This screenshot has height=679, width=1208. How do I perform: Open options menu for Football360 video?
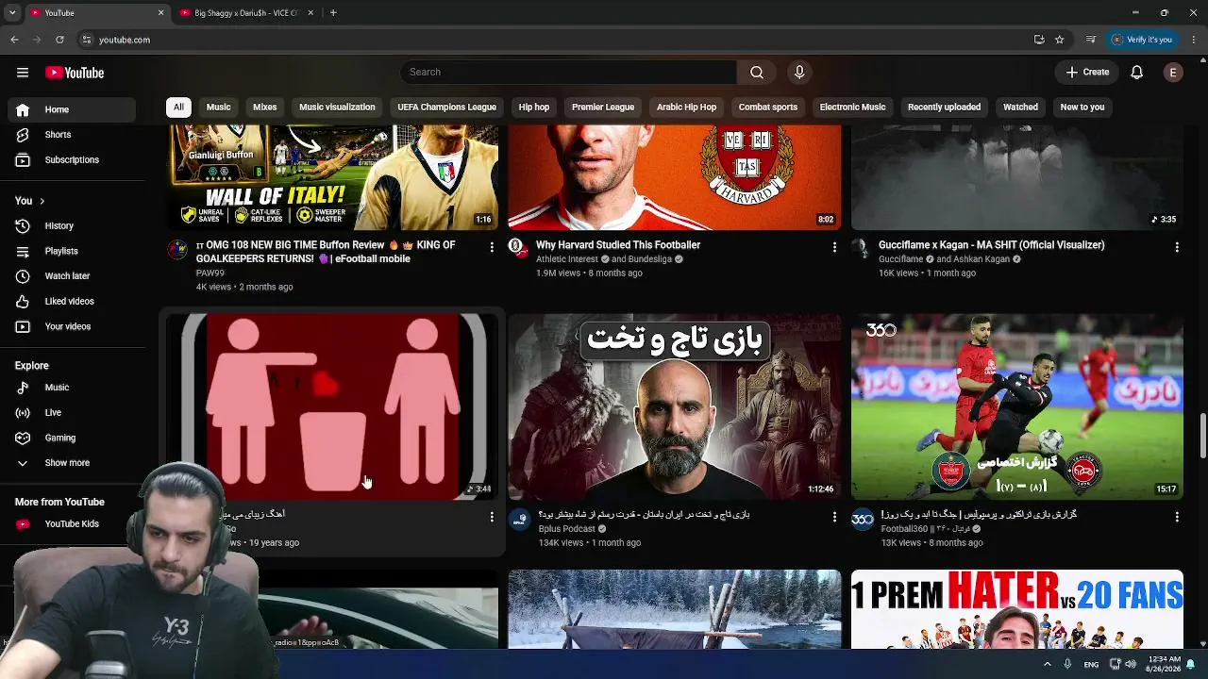1177,517
